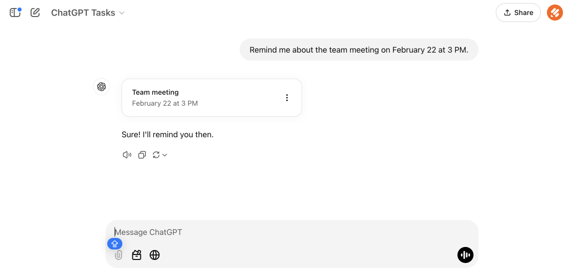This screenshot has width=572, height=273.
Task: Start a new chat with the compose icon
Action: (x=35, y=13)
